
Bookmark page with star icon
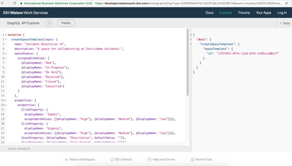tap(287, 3)
